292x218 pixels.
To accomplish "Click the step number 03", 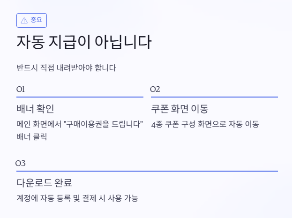I will click(x=21, y=163).
